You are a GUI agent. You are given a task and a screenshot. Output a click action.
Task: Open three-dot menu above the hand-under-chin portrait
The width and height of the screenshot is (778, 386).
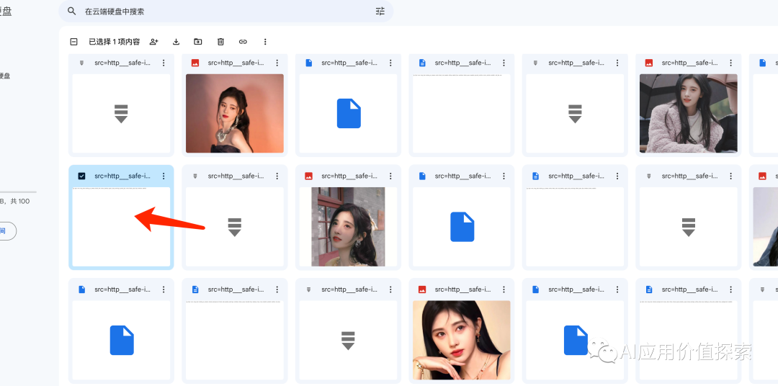[x=504, y=289]
